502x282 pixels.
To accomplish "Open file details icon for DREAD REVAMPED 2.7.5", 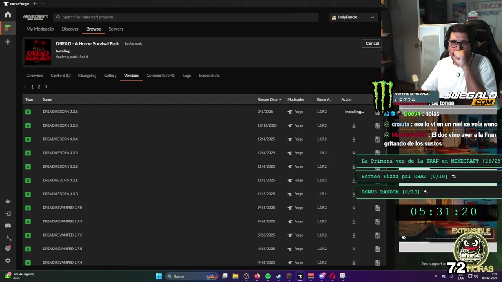I will pos(378,249).
